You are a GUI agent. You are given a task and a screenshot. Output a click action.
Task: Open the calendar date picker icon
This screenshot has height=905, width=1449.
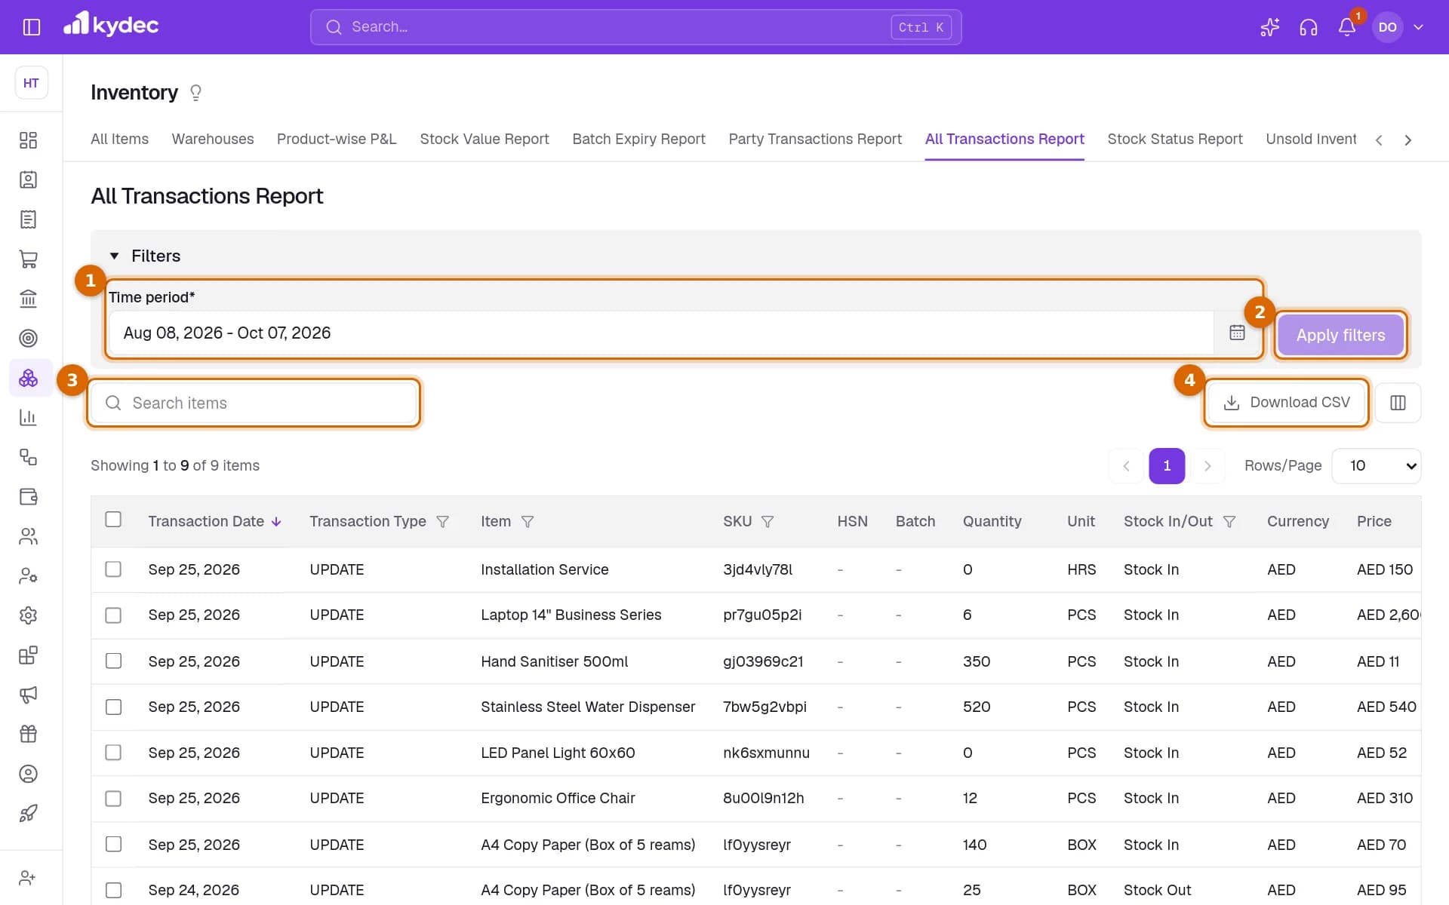tap(1237, 333)
